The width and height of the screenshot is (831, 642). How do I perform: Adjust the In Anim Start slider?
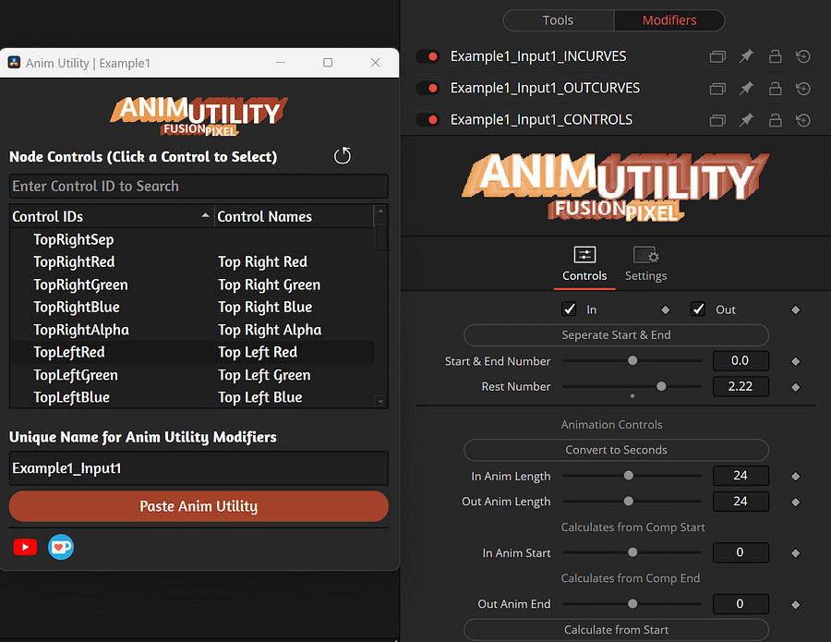pyautogui.click(x=632, y=552)
